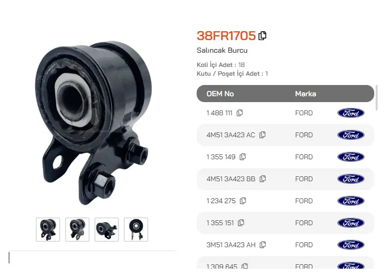Viewport: 384px width, 276px height.
Task: Copy OEM number 4M51 3A423 AC
Action: click(262, 135)
